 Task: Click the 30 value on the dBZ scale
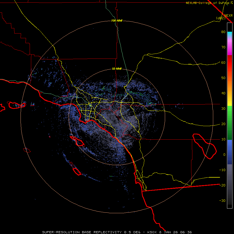(223, 109)
